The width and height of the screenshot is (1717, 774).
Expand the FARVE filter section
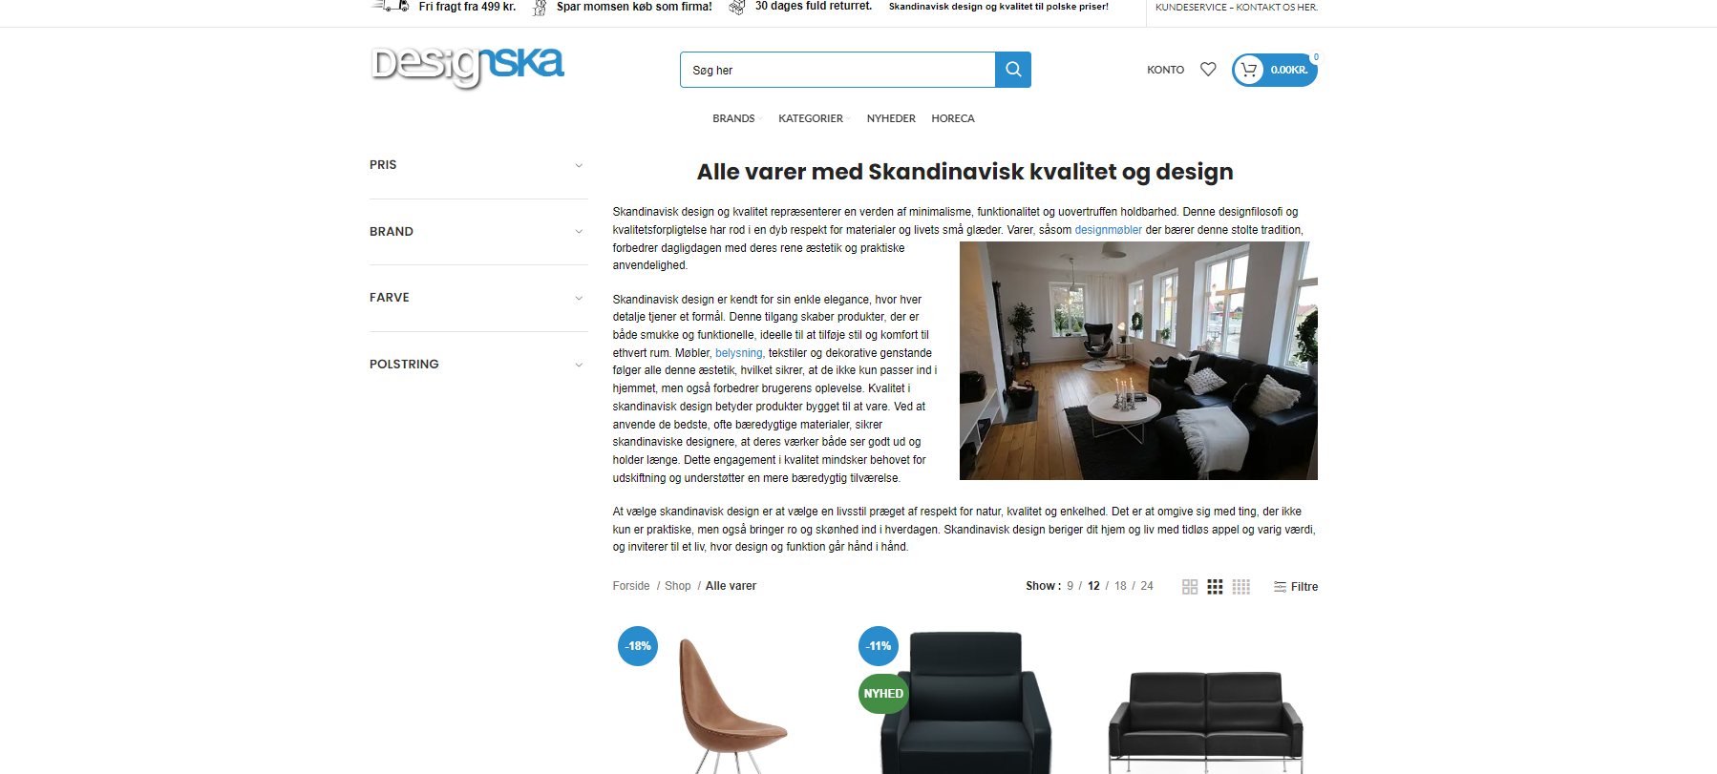pos(478,298)
